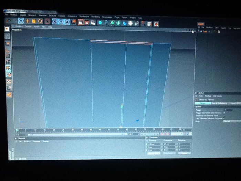Viewport: 241px width, 181px height.
Task: Switch to the Assi di Modellazione tab
Action: tap(219, 103)
